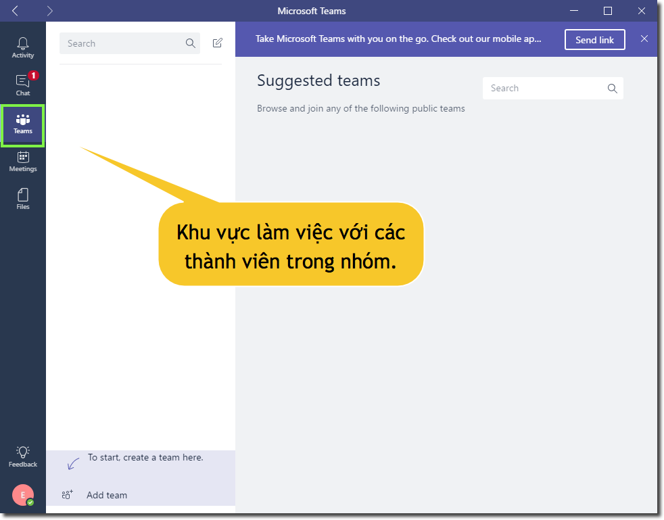Click the forward navigation arrow
The height and width of the screenshot is (520, 664).
tap(49, 11)
